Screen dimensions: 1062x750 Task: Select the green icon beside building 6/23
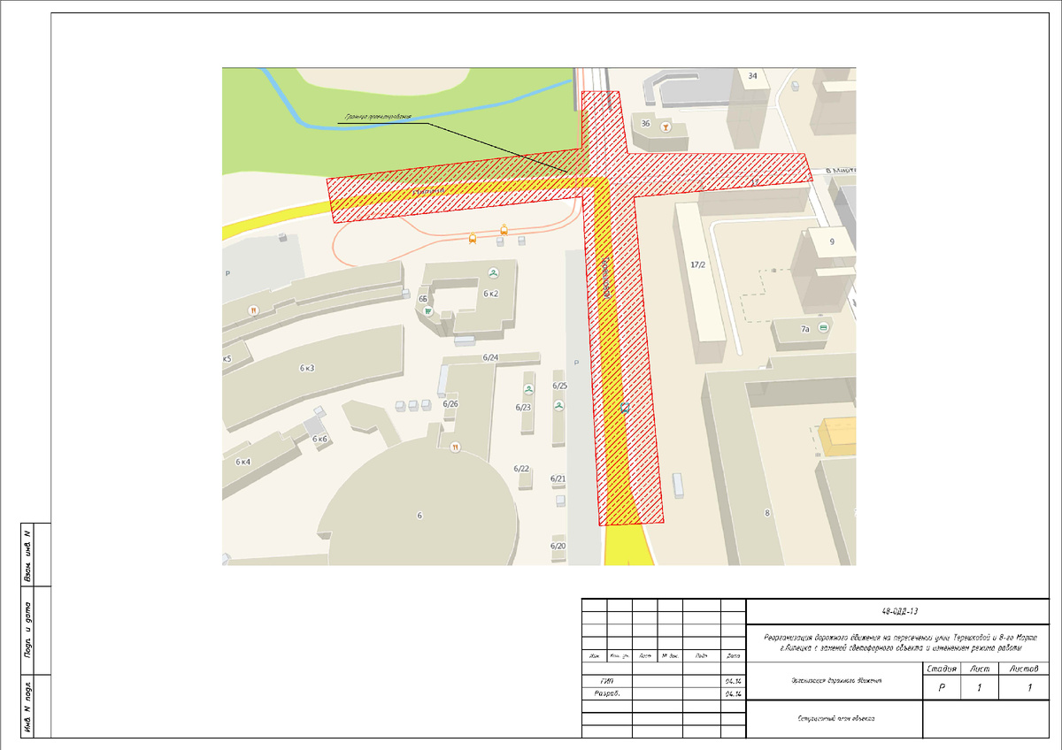(528, 389)
